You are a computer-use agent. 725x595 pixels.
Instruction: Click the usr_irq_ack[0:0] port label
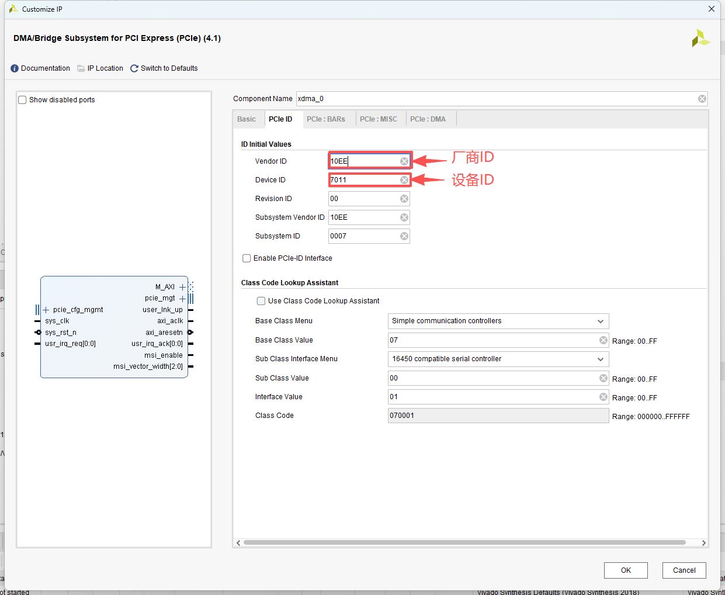pyautogui.click(x=157, y=344)
